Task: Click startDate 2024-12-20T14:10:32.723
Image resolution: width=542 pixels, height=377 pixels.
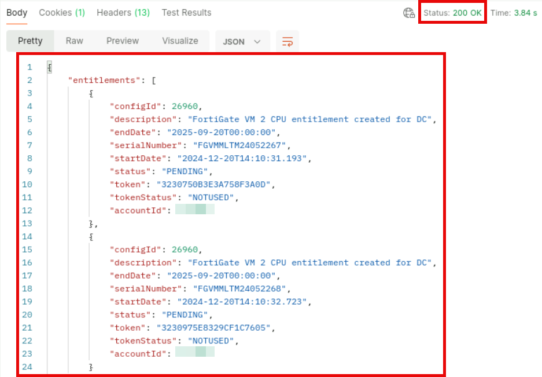Action: (x=242, y=302)
